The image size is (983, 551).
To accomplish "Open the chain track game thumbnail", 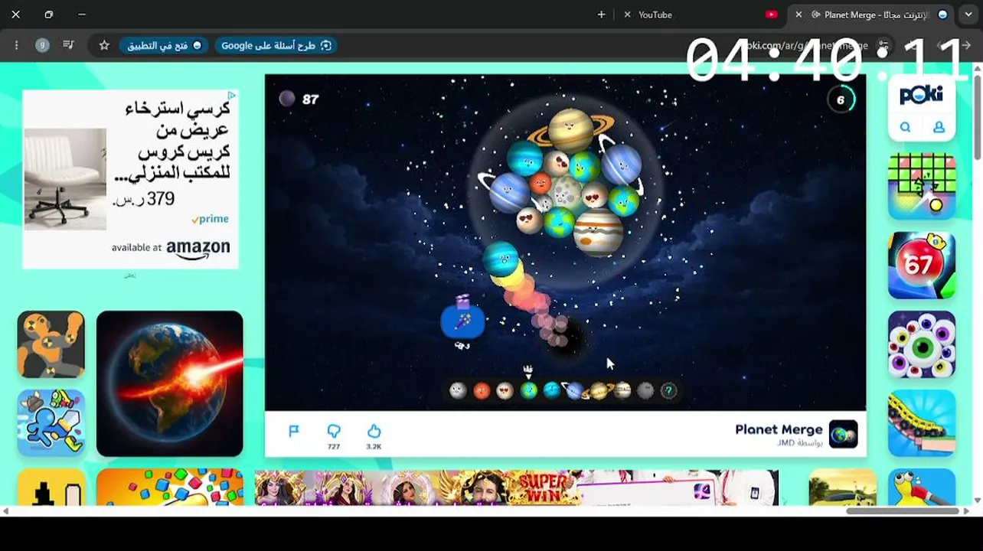I will (922, 423).
